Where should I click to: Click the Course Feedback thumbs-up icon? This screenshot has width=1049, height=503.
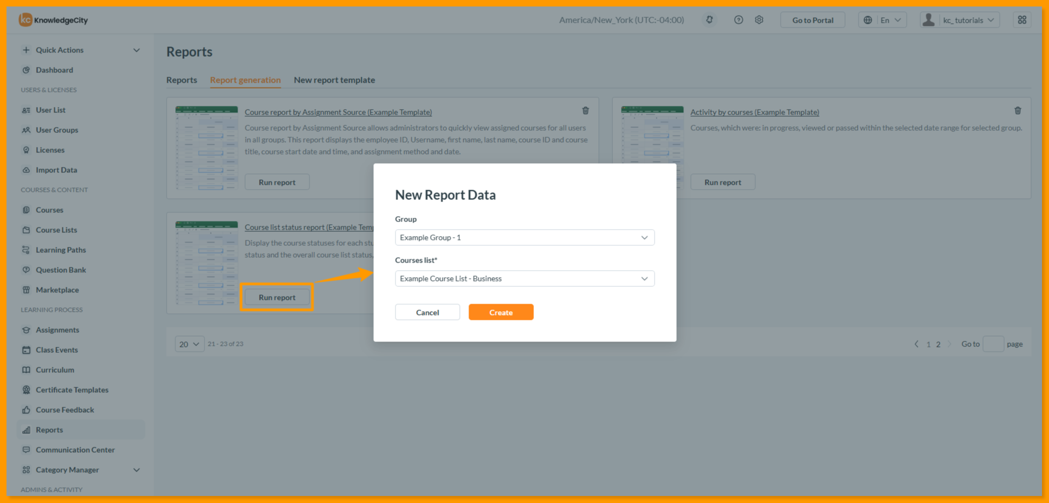click(26, 410)
